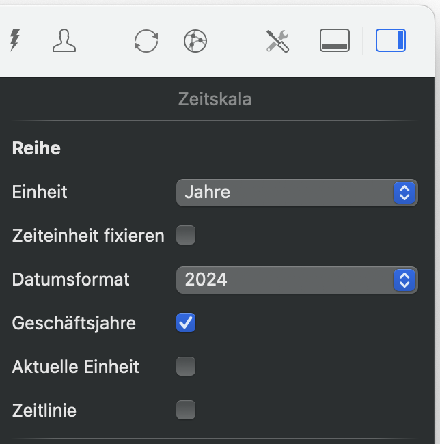
Task: Enable the Zeiteinheit fixieren checkbox
Action: point(186,236)
